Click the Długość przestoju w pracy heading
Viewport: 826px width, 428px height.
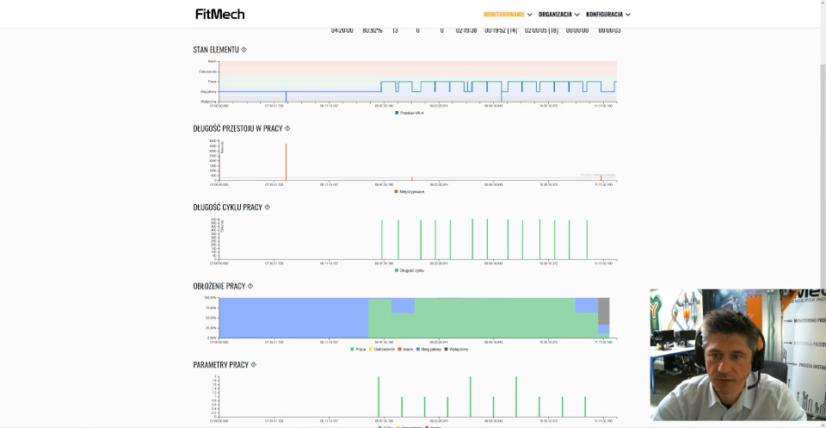tap(237, 128)
